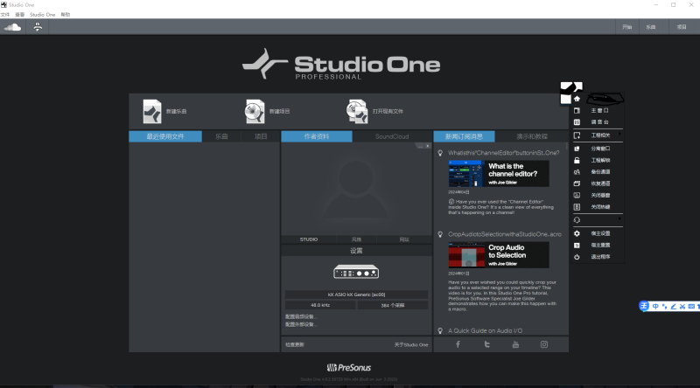Screen dimensions: 700x388
Task: Open existing file via 打开现有文件 icon
Action: pos(357,112)
